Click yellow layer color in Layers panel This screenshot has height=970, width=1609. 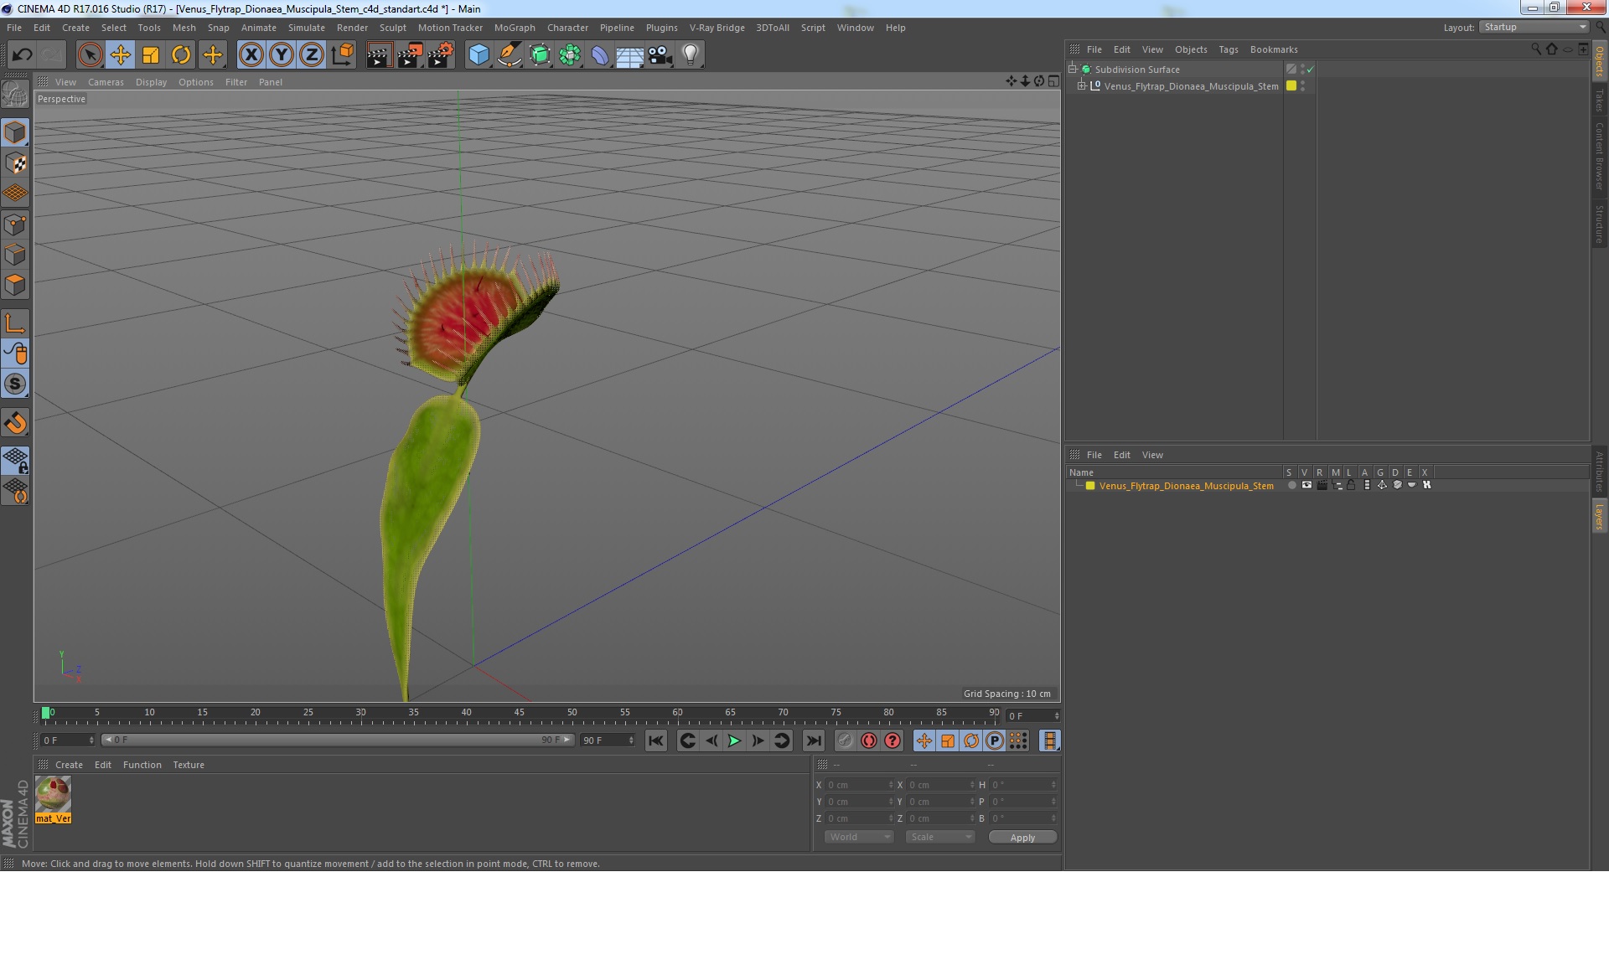pyautogui.click(x=1090, y=486)
